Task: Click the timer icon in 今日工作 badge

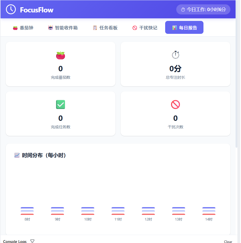Action: [x=183, y=10]
